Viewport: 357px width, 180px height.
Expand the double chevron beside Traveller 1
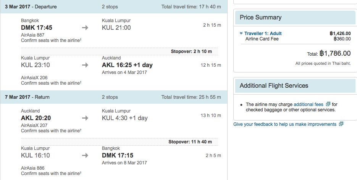coord(241,34)
